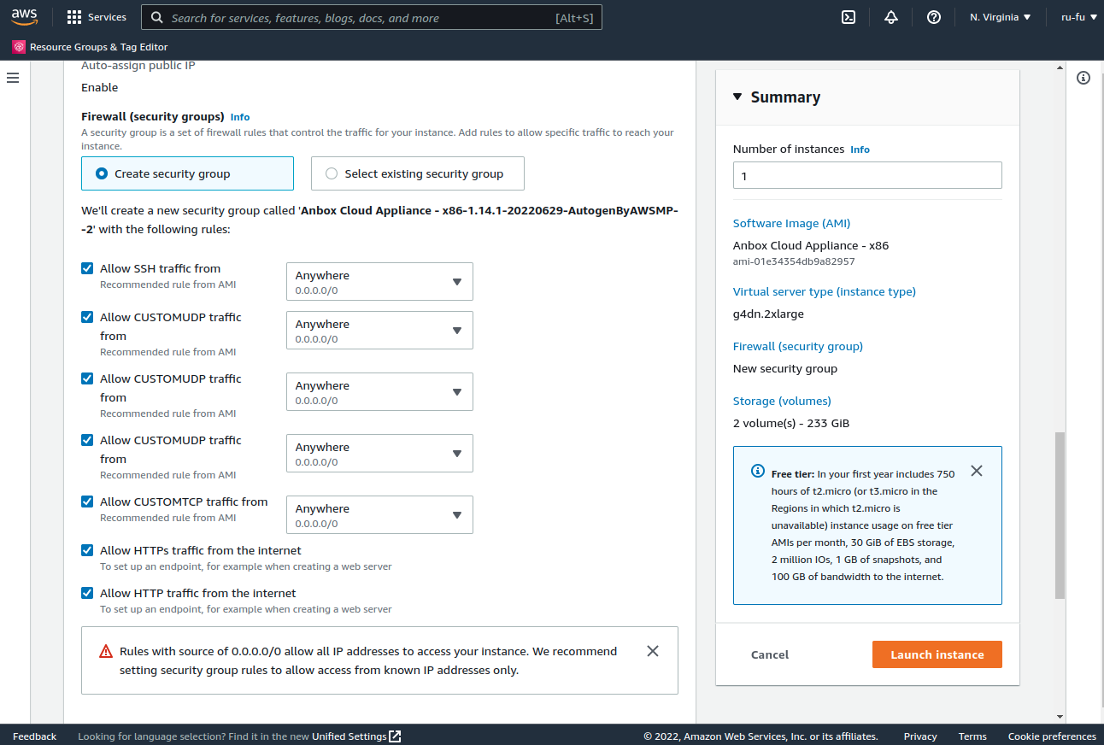
Task: Open the CUSTOMTCP traffic source dropdown
Action: [x=379, y=515]
